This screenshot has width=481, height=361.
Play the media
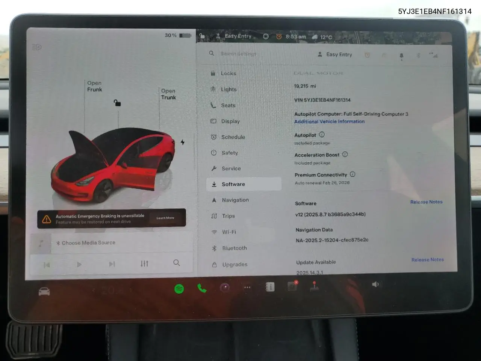[x=79, y=264]
